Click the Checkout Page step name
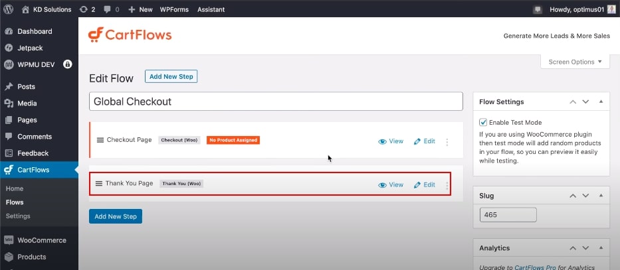This screenshot has height=270, width=620. tap(130, 140)
